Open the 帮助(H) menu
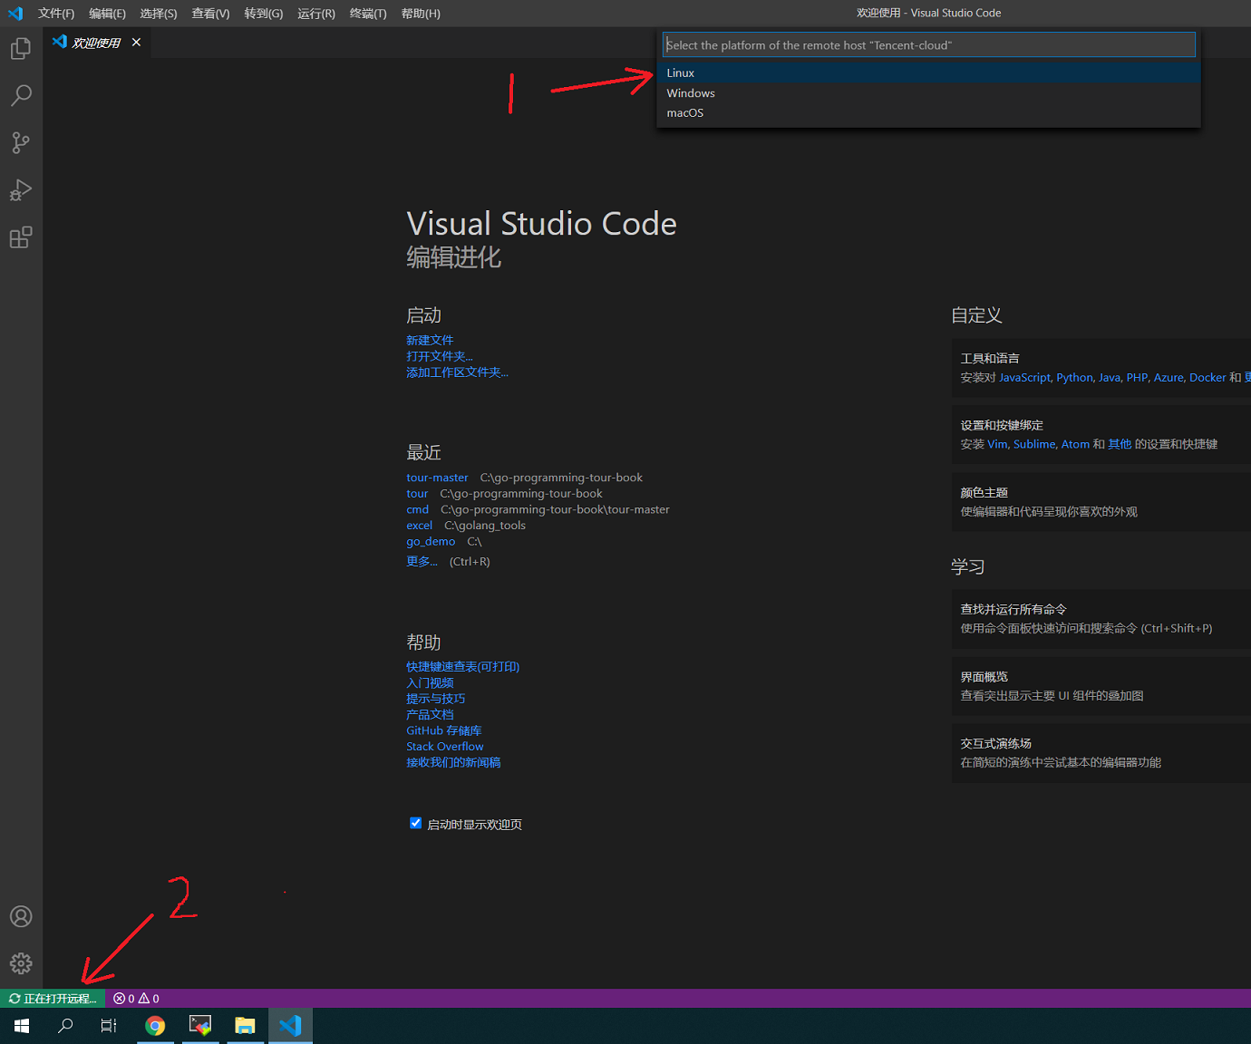Screen dimensions: 1251x1044 pyautogui.click(x=421, y=14)
